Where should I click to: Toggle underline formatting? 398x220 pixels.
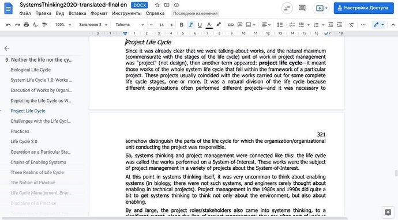coord(200,25)
